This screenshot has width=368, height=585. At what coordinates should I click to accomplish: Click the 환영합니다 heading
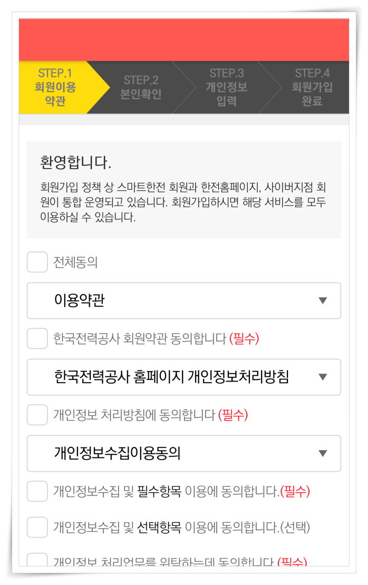pos(76,163)
